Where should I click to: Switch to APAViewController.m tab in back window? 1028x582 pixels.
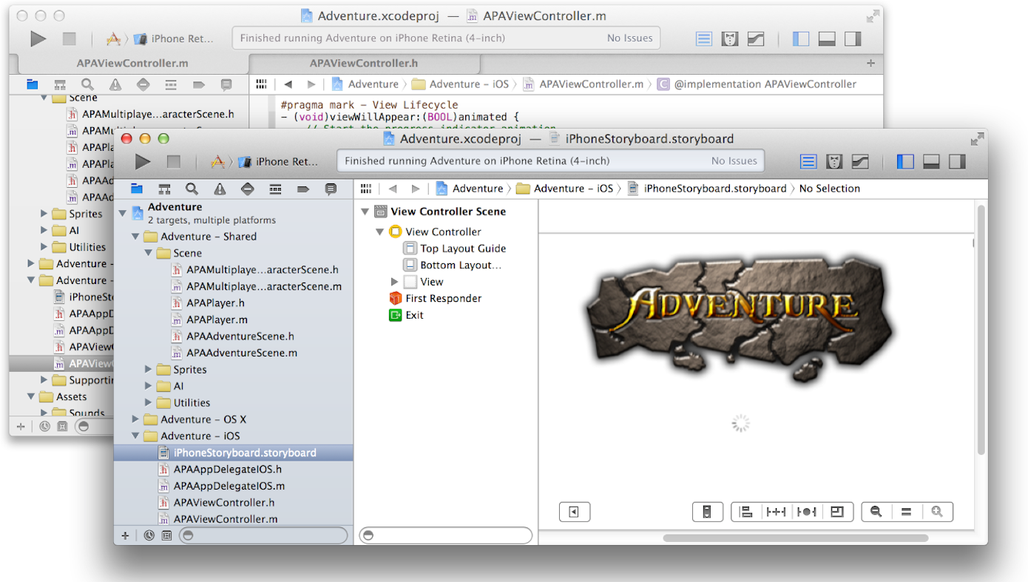(x=132, y=64)
